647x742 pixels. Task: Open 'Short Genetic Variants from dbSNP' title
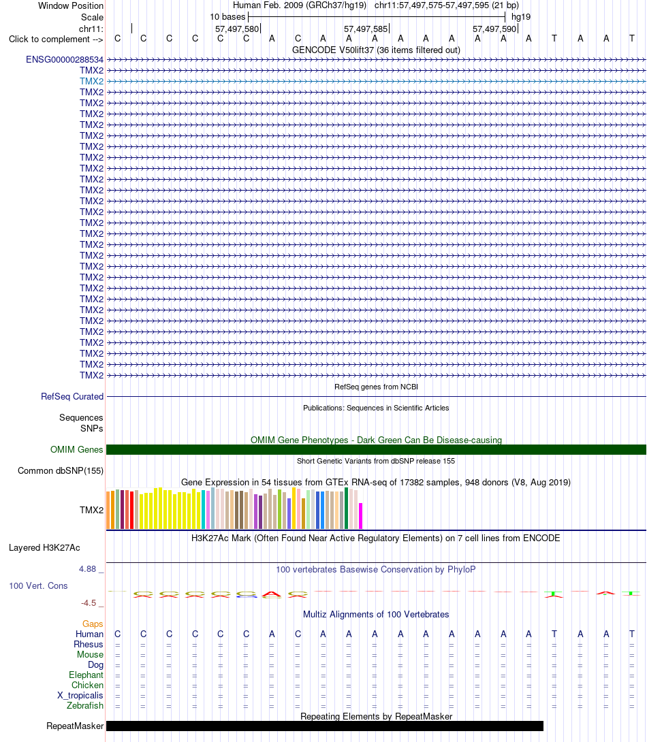[x=376, y=461]
